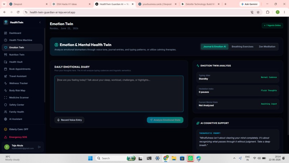The width and height of the screenshot is (289, 163).
Task: Open the Emergency SOS link
Action: 18,137
